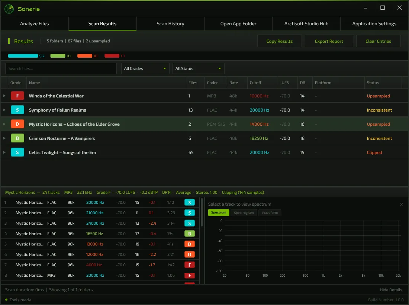This screenshot has width=409, height=305.
Task: Click the Clear Entries button
Action: pyautogui.click(x=378, y=41)
